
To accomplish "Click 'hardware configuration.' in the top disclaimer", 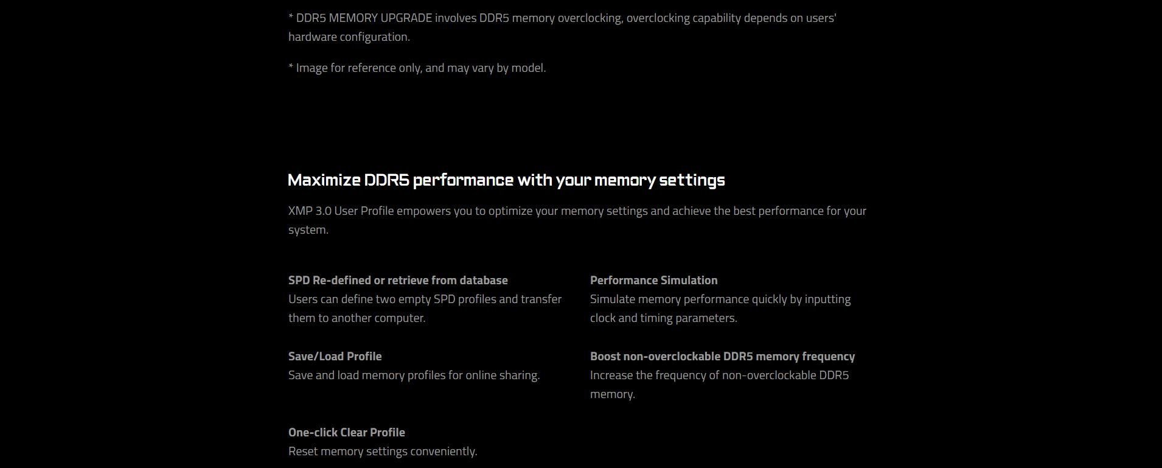I will tap(349, 37).
